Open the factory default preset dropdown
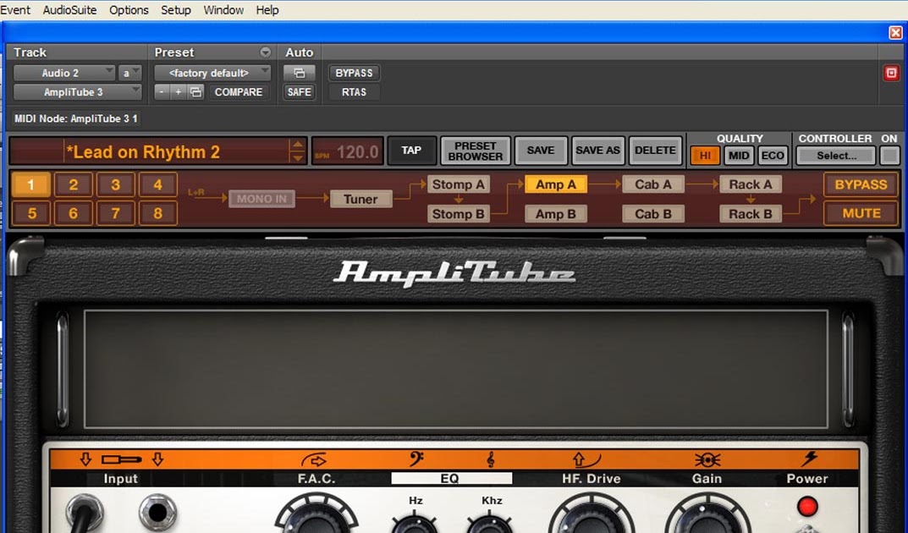 click(212, 73)
